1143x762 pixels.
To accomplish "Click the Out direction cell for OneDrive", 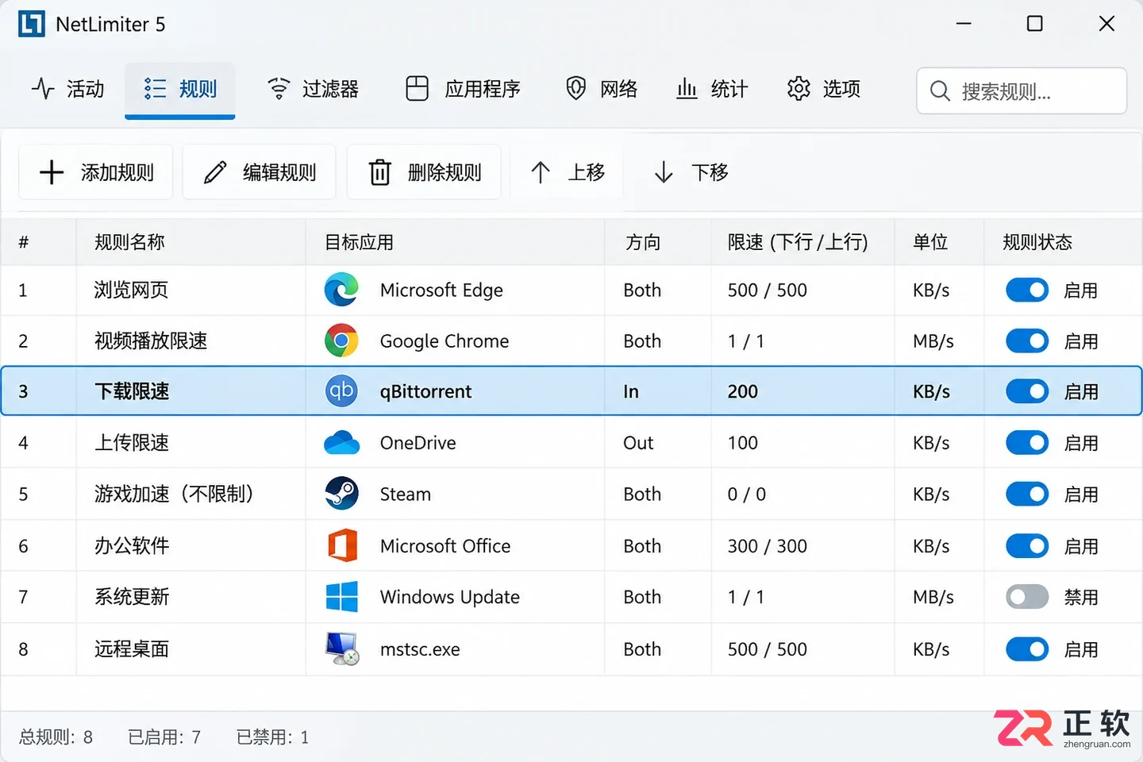I will coord(638,443).
